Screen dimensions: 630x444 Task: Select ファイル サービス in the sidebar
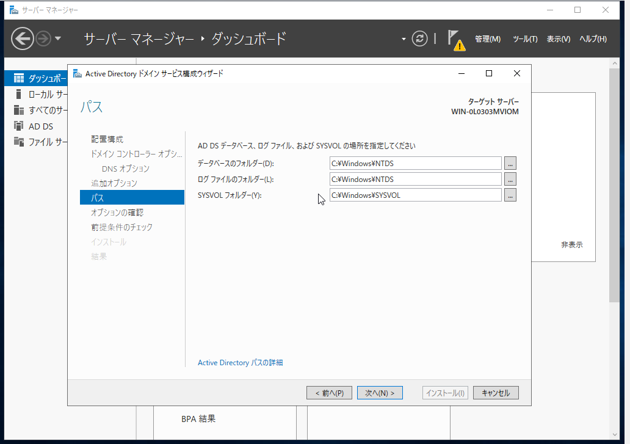tap(36, 142)
